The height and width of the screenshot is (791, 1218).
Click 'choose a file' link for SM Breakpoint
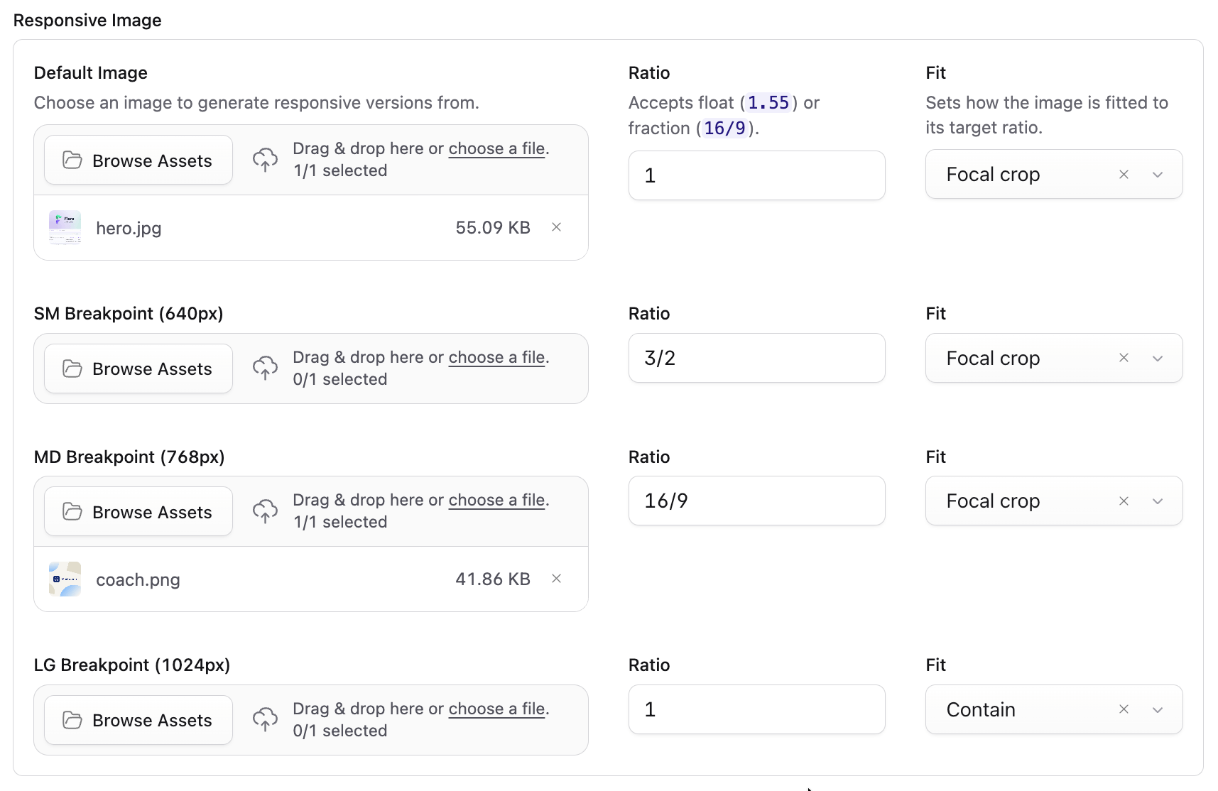[497, 357]
